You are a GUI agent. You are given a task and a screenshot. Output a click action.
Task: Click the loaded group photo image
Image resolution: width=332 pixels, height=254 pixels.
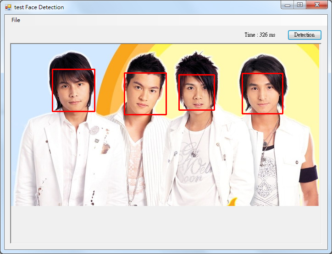pos(165,125)
